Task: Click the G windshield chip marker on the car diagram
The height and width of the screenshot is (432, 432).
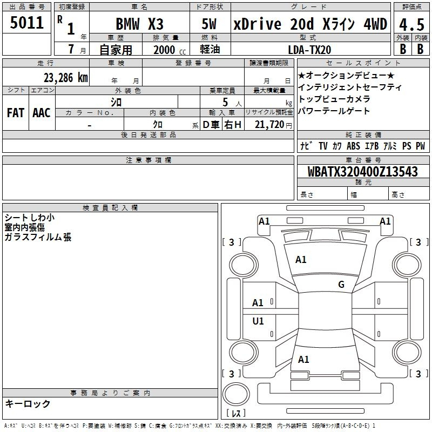Action: pyautogui.click(x=341, y=285)
